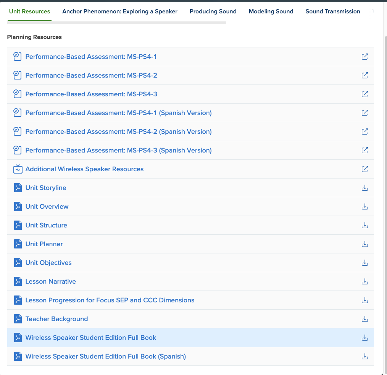Image resolution: width=387 pixels, height=375 pixels.
Task: Open Wireless Speaker Student Edition Full Book link
Action: coord(91,338)
